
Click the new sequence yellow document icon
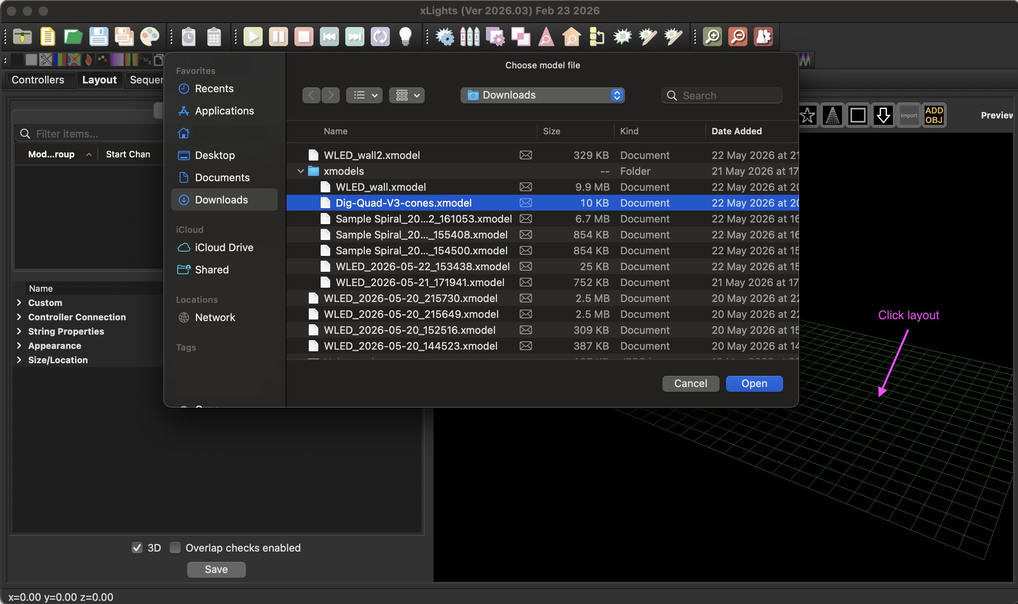[x=48, y=37]
